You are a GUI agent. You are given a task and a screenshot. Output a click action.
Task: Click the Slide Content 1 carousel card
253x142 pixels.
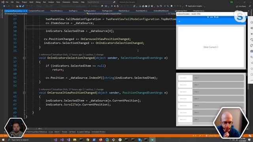coord(211,47)
